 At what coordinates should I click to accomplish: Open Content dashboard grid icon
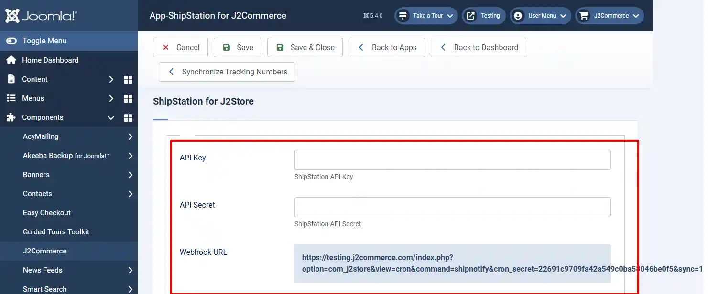(128, 79)
